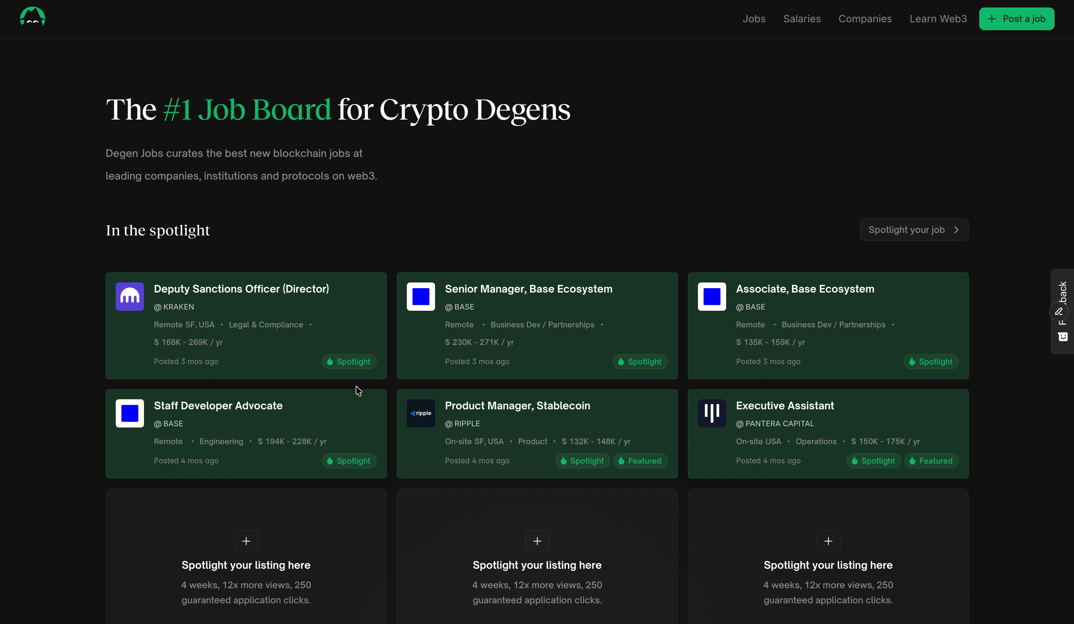The height and width of the screenshot is (624, 1074).
Task: Click Spotlight badge on Product Manager card
Action: click(582, 461)
